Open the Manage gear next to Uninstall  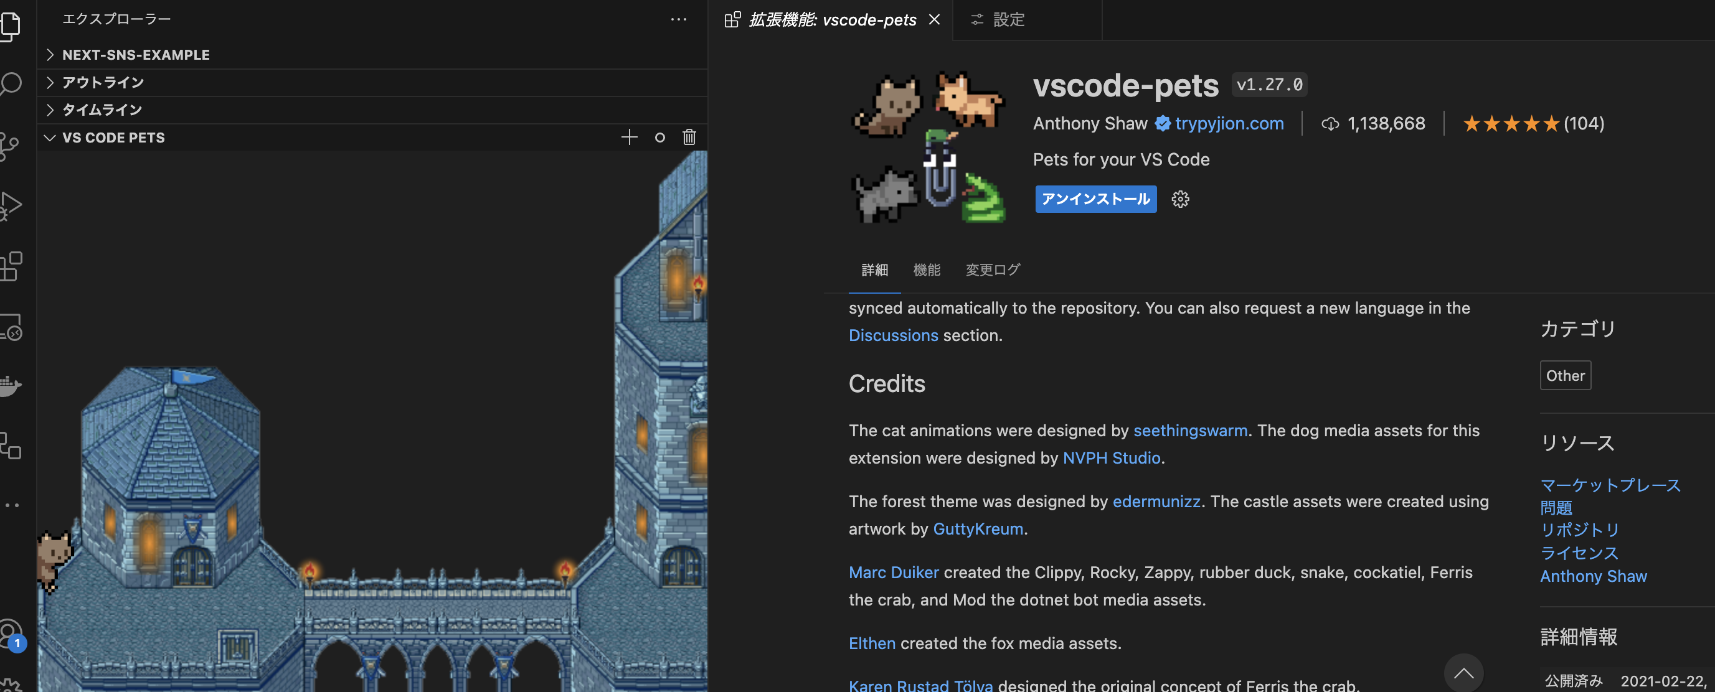tap(1179, 199)
